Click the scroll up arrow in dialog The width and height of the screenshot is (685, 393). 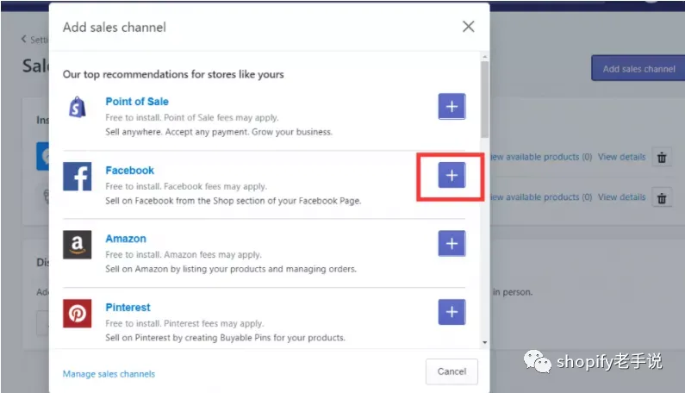click(x=485, y=57)
